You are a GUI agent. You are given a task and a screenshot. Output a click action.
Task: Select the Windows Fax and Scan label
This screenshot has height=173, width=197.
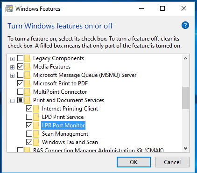[x=70, y=142]
